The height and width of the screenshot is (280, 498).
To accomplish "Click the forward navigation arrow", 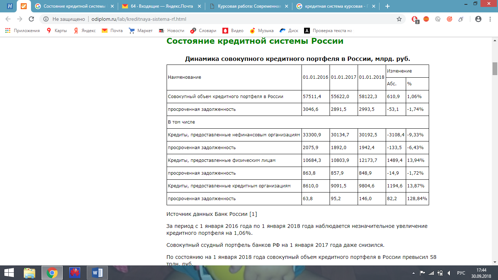I will pyautogui.click(x=20, y=19).
